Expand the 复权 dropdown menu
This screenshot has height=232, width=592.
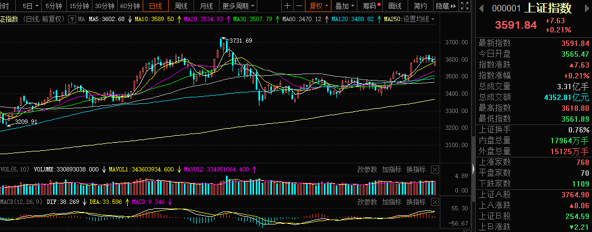318,6
